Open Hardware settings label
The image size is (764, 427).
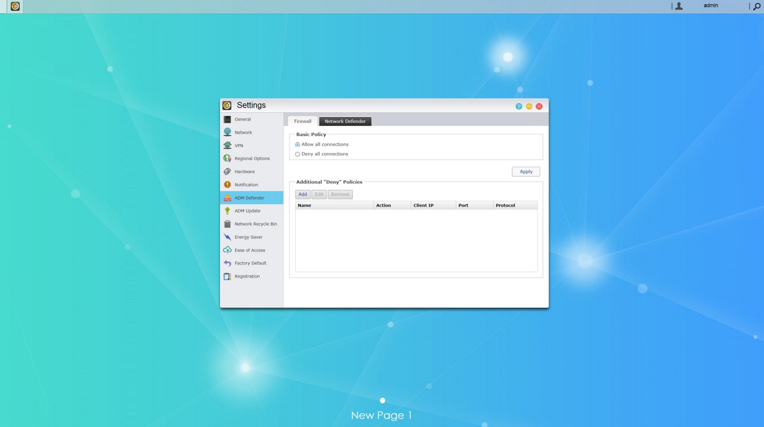pyautogui.click(x=244, y=172)
